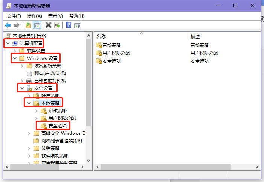The image size is (264, 182).
Task: Click the tree pane scroll down arrow
Action: point(88,161)
